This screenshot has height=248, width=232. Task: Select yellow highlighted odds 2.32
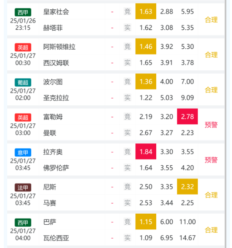coord(187,187)
